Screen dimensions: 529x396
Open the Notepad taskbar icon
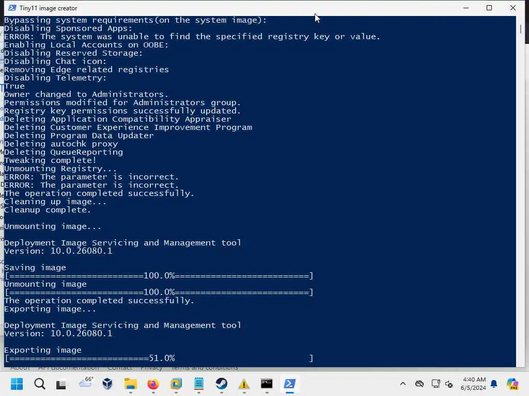tap(199, 384)
